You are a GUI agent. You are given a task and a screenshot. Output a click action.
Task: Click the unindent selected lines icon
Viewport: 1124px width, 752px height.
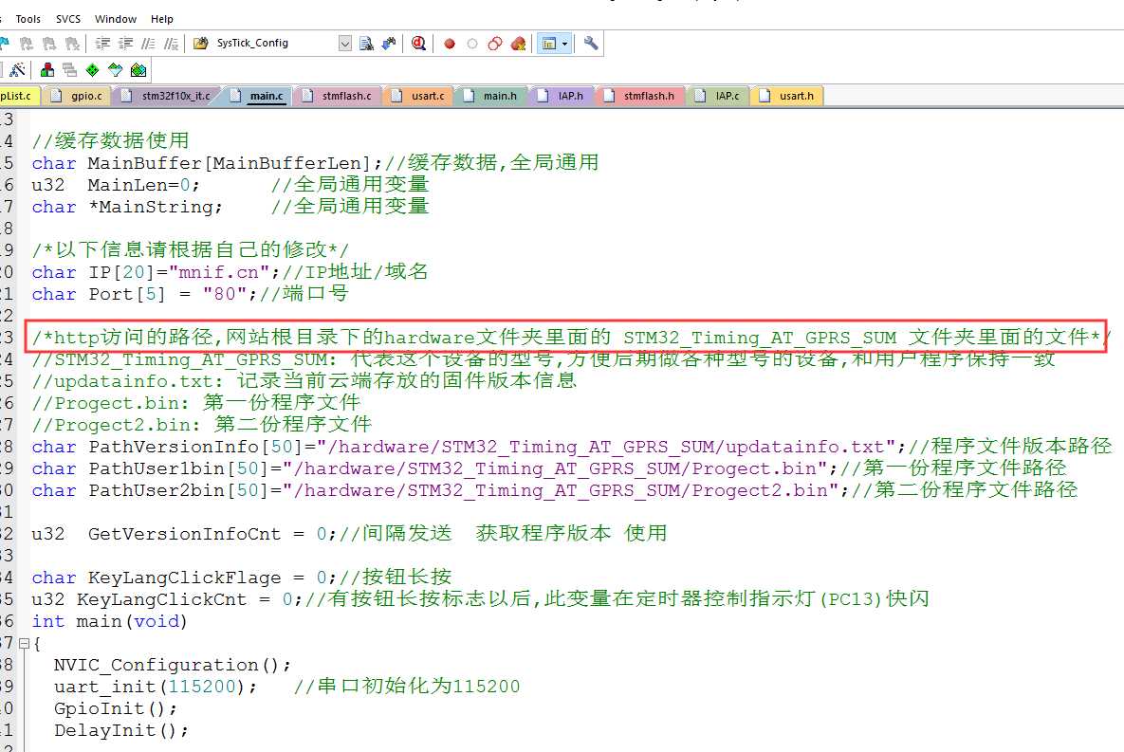[125, 44]
